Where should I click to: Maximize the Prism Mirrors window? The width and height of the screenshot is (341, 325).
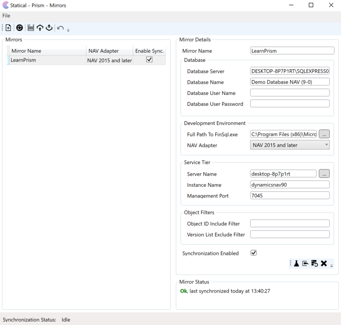coord(311,5)
